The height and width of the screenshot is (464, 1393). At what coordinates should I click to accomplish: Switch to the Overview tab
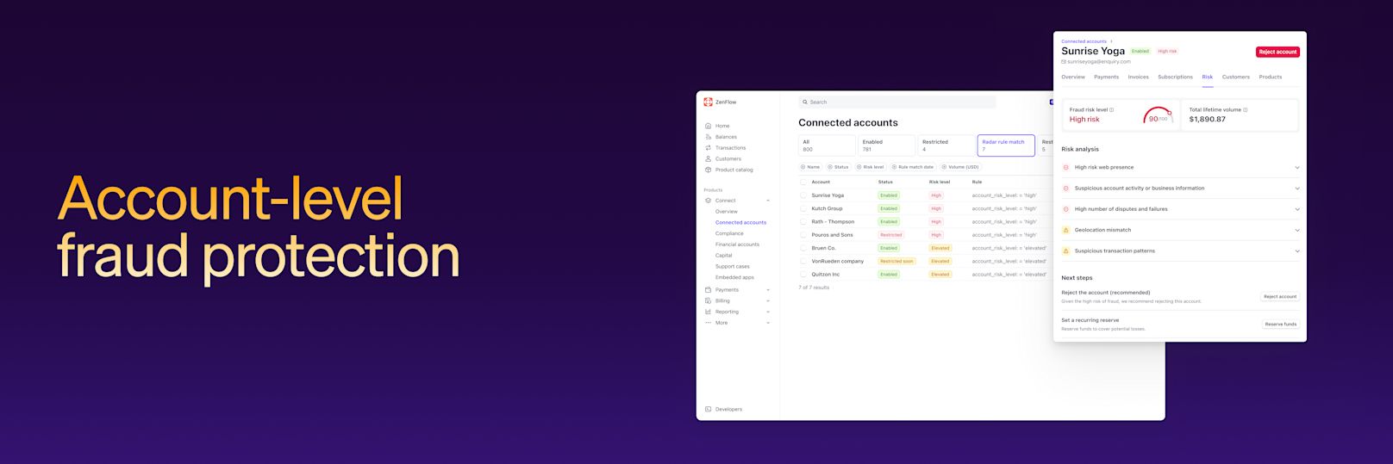(1073, 77)
